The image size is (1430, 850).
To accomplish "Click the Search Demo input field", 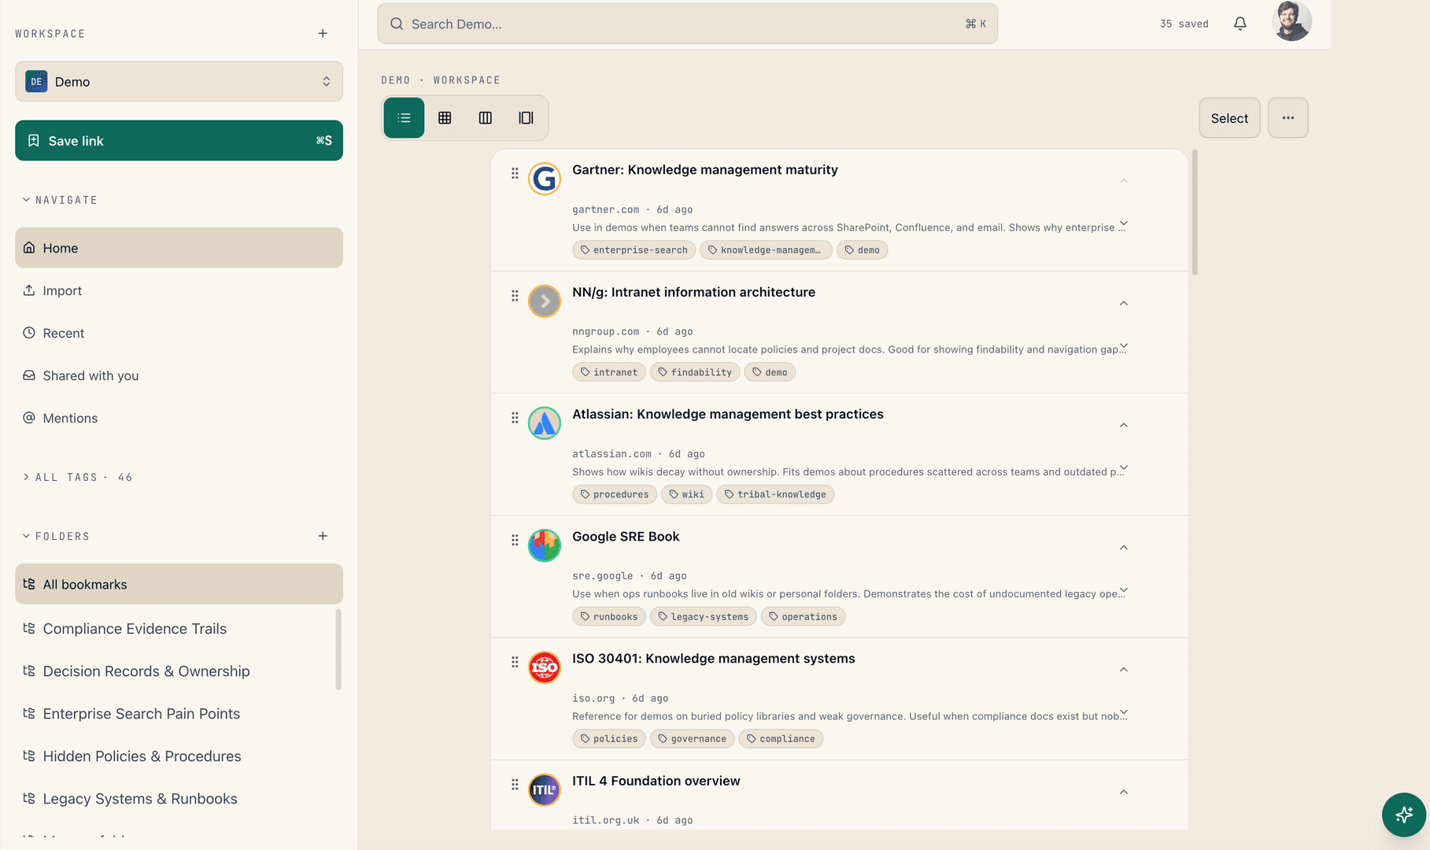I will (x=687, y=24).
